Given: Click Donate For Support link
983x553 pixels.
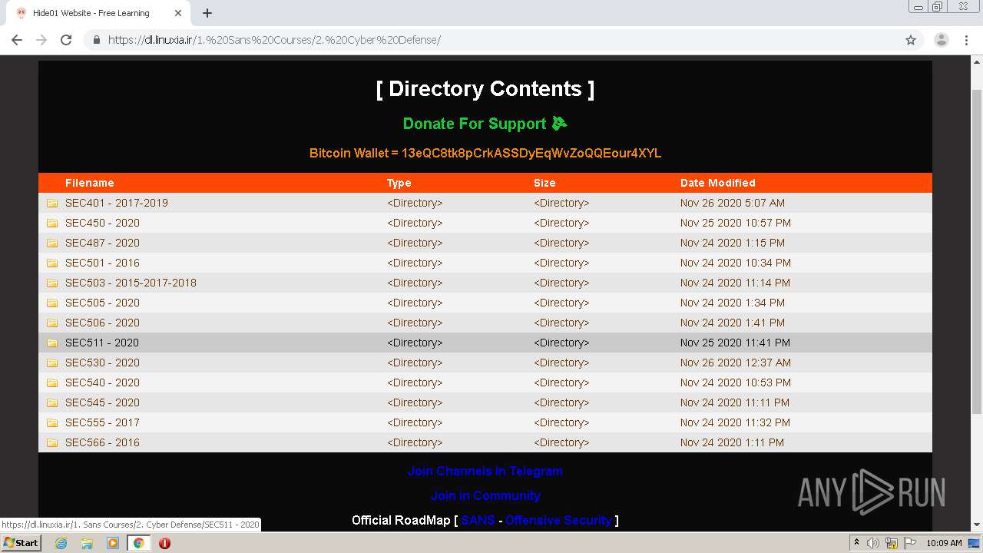Looking at the screenshot, I should tap(485, 124).
